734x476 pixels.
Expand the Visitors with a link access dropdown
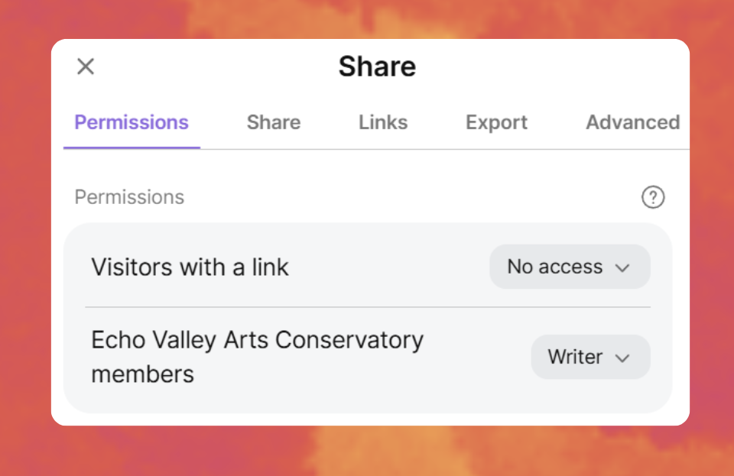coord(570,267)
